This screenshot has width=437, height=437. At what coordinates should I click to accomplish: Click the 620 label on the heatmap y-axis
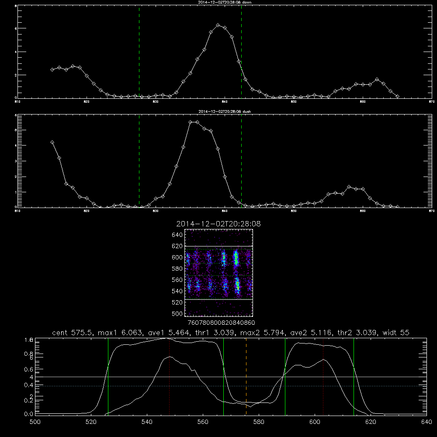(x=177, y=246)
